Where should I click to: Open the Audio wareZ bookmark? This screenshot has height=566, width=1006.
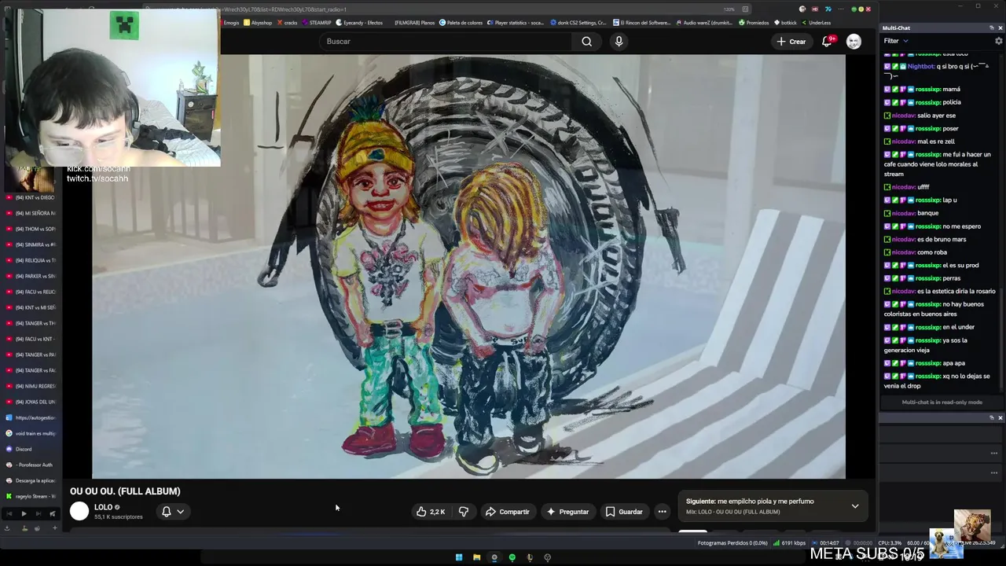point(705,23)
